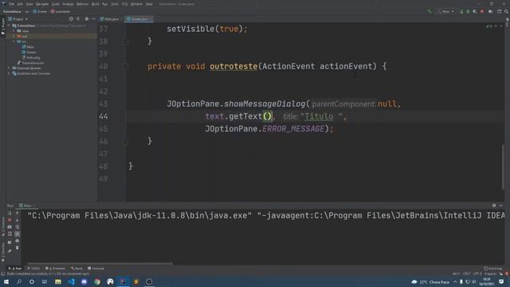Open the Help menu
The image size is (510, 287).
coord(149,4)
